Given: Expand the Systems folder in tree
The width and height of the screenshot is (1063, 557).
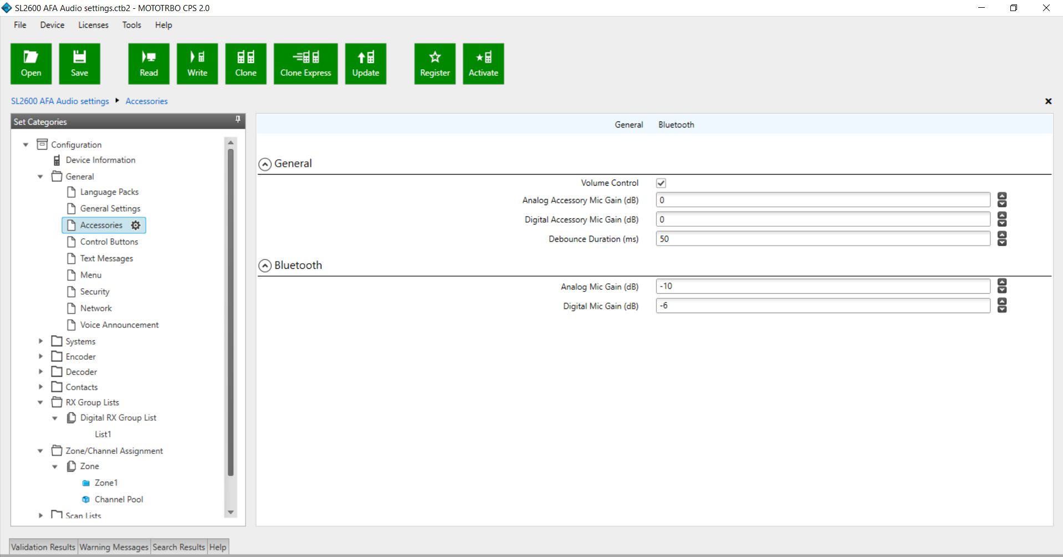Looking at the screenshot, I should (40, 341).
